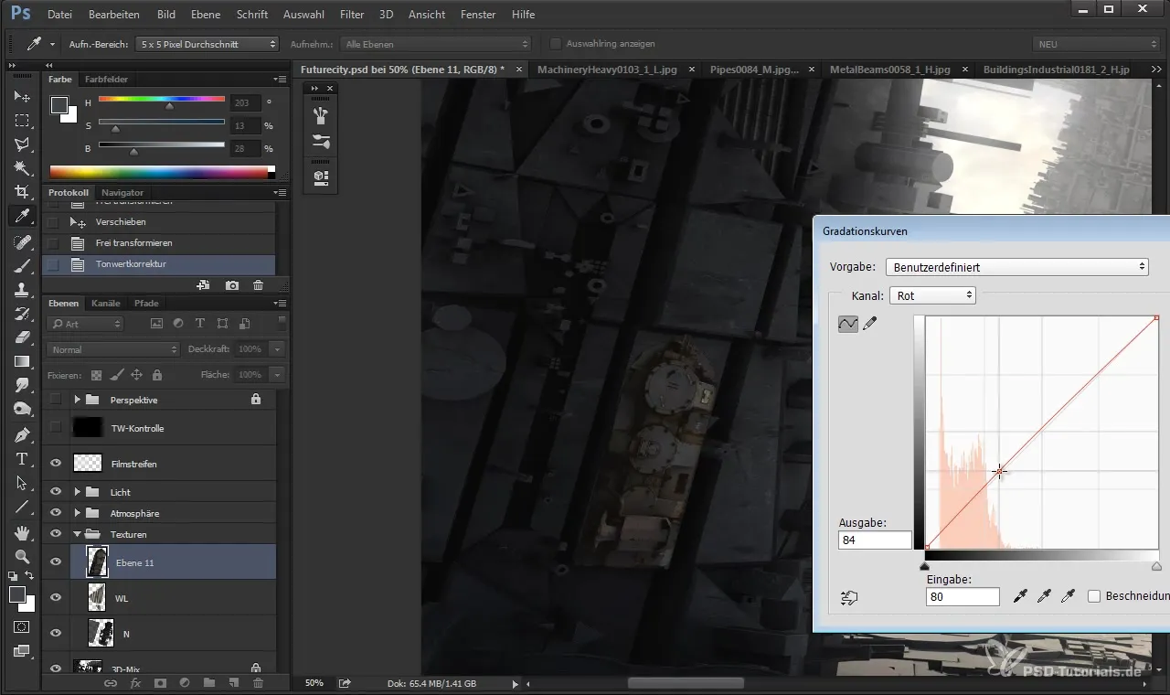Expand the Licht group
The width and height of the screenshot is (1170, 695).
click(x=78, y=492)
